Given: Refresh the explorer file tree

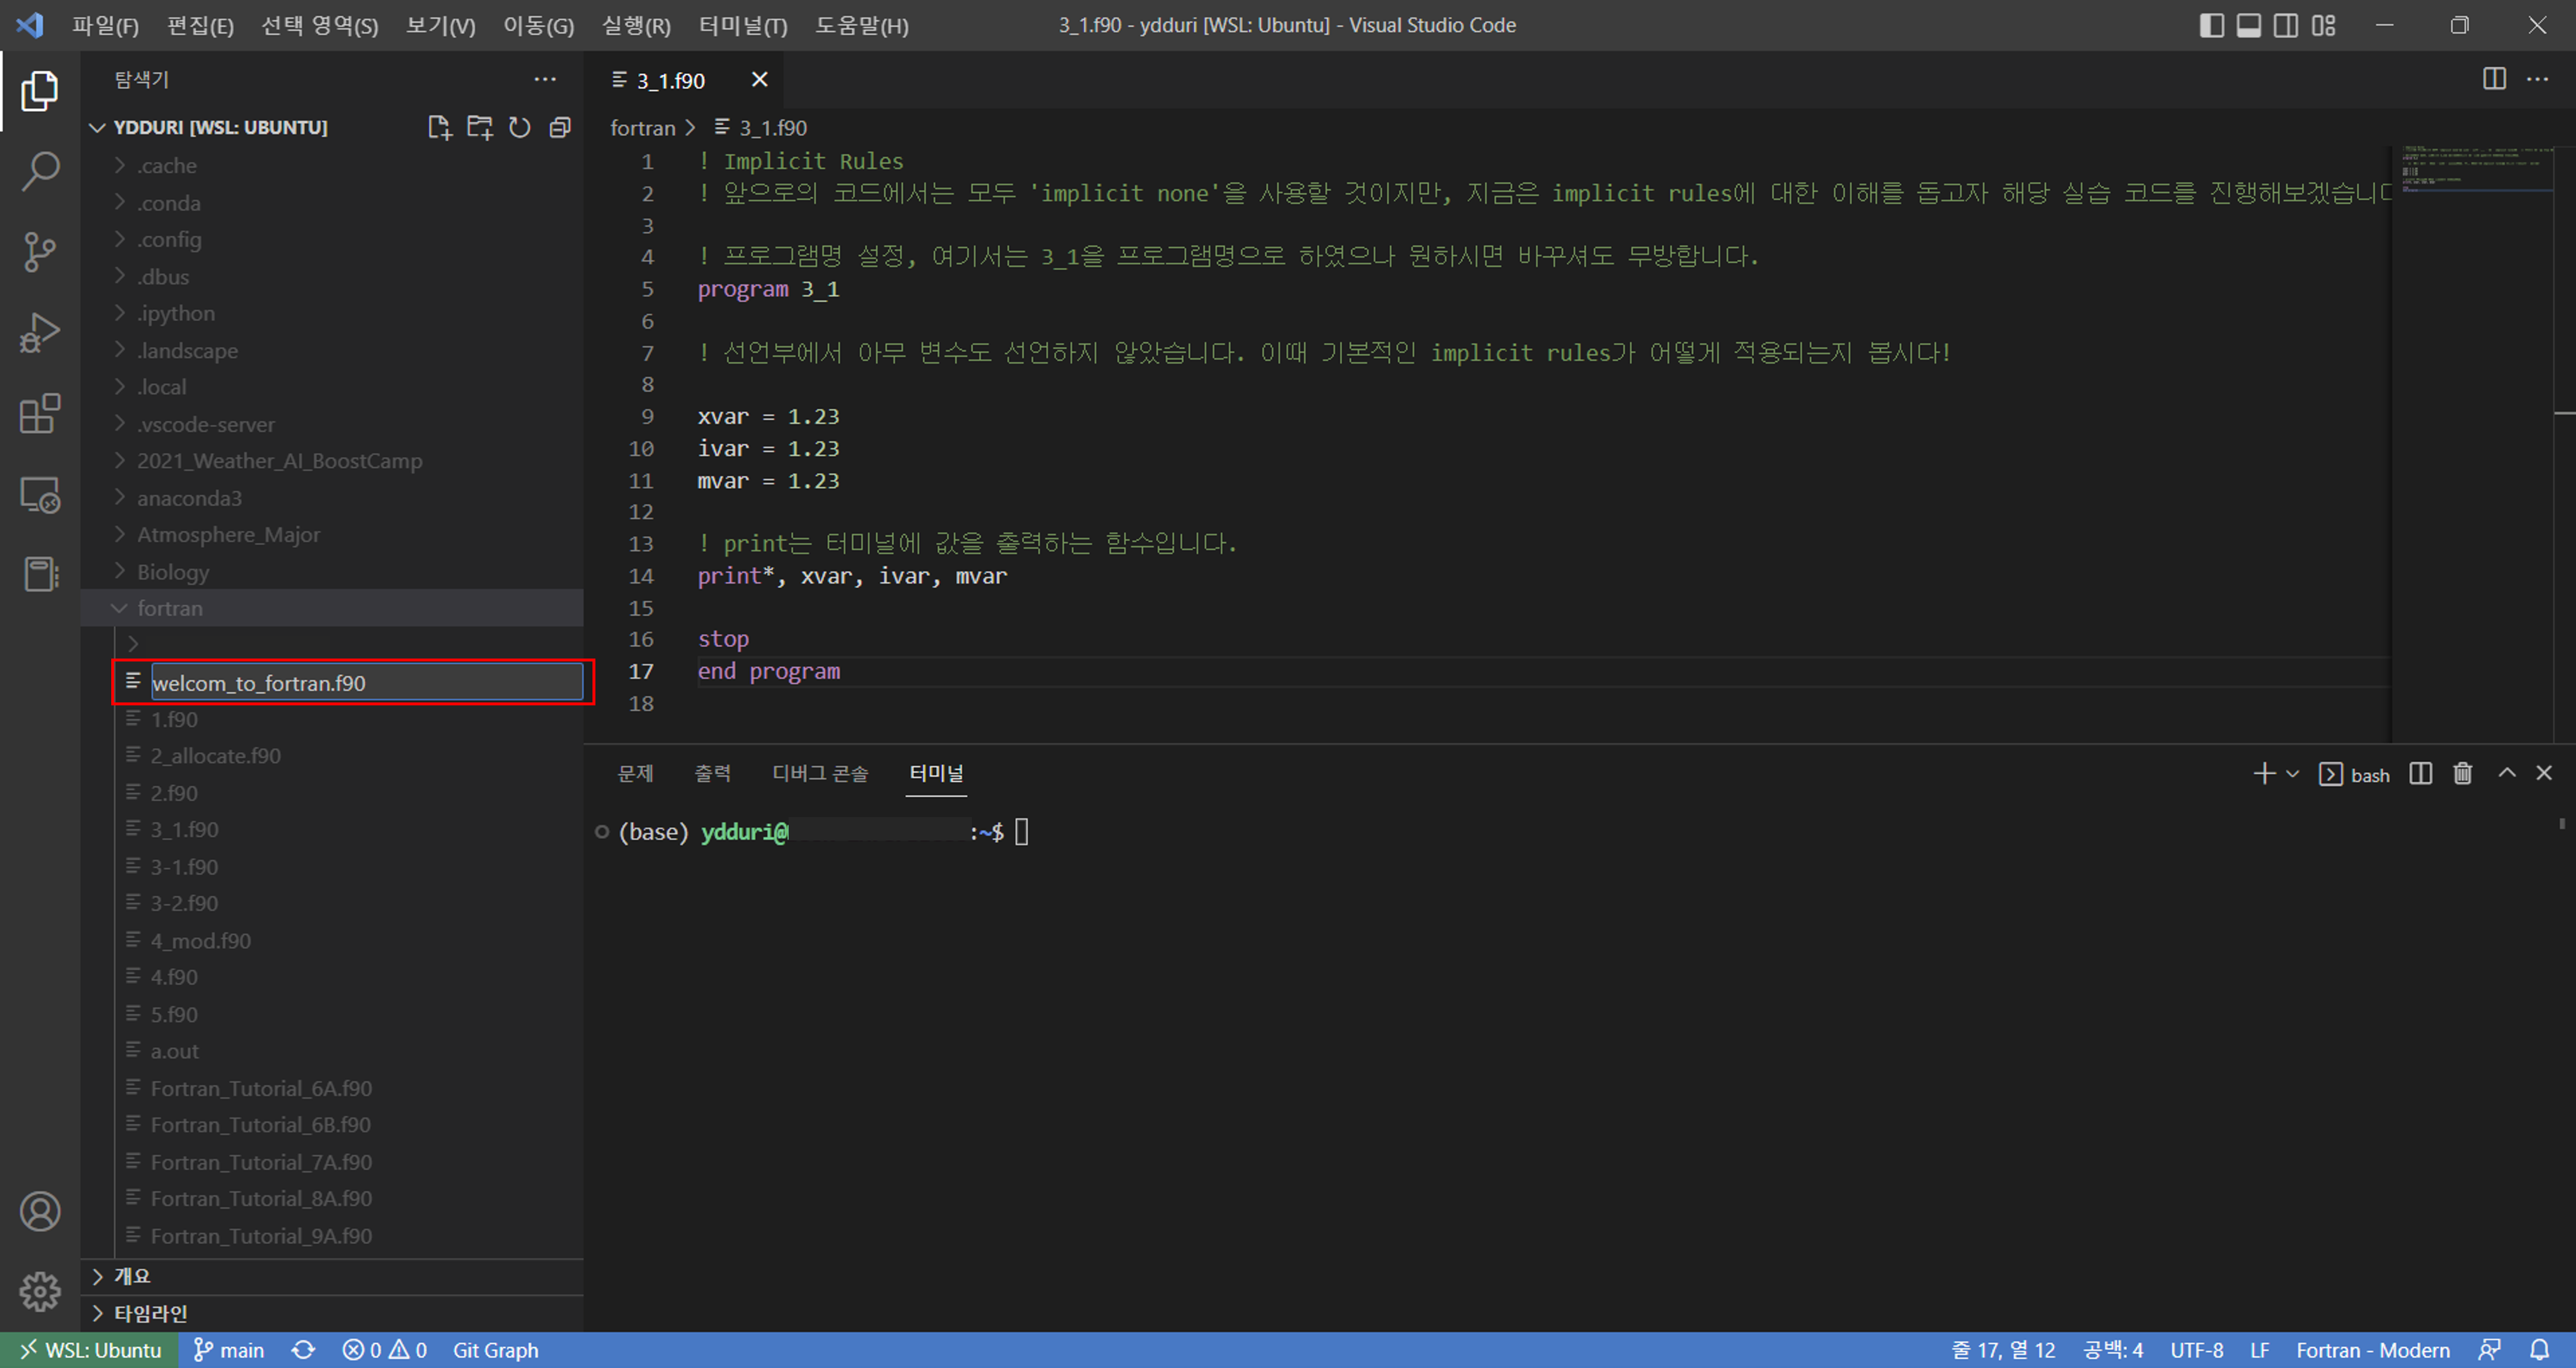Looking at the screenshot, I should pyautogui.click(x=519, y=127).
